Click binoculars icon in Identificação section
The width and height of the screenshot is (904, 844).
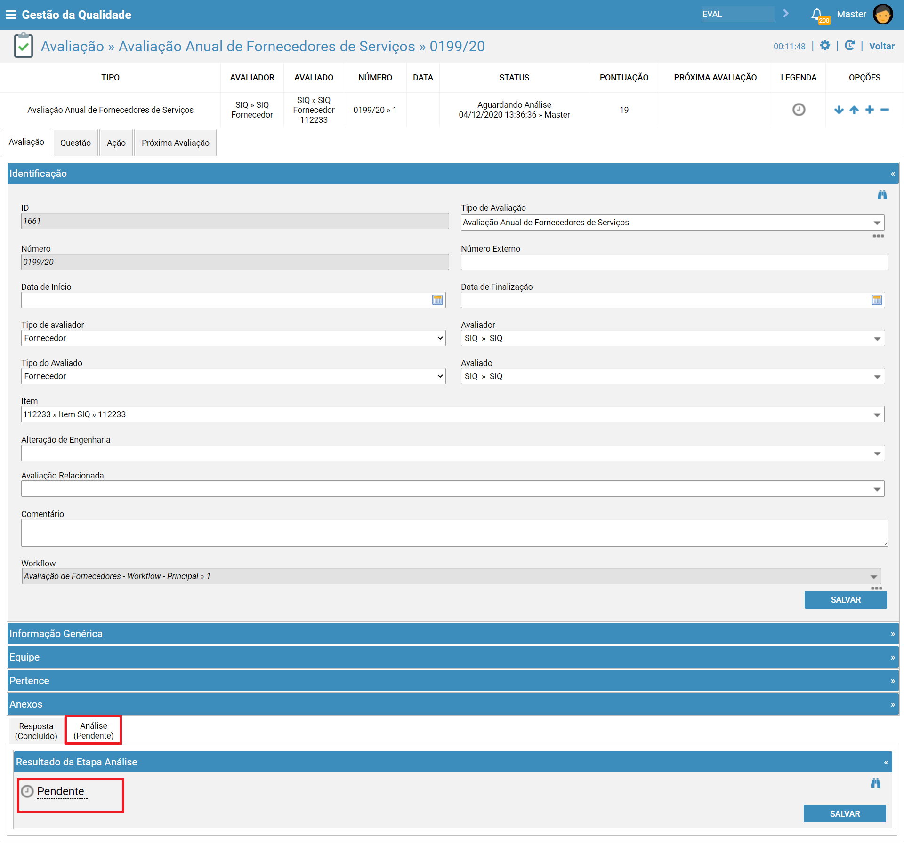[x=882, y=195]
